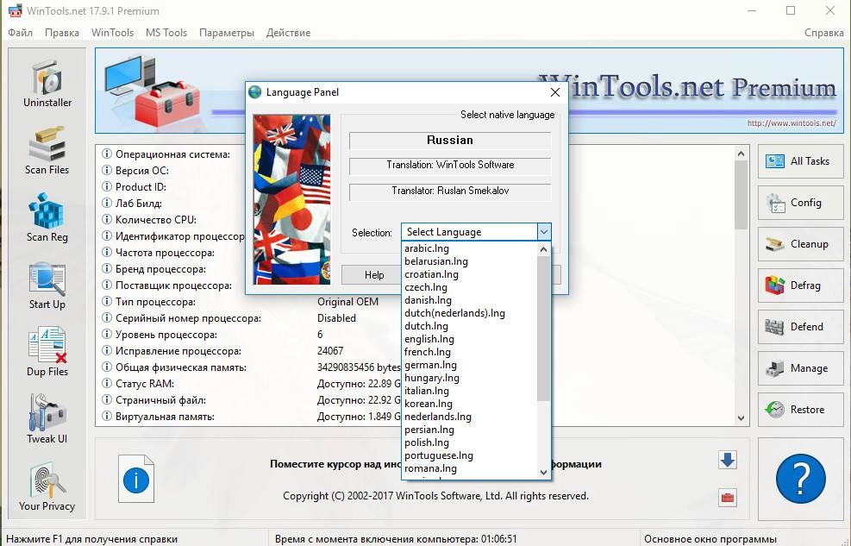Open the Параметры menu
Viewport: 851px width, 546px height.
pos(226,33)
